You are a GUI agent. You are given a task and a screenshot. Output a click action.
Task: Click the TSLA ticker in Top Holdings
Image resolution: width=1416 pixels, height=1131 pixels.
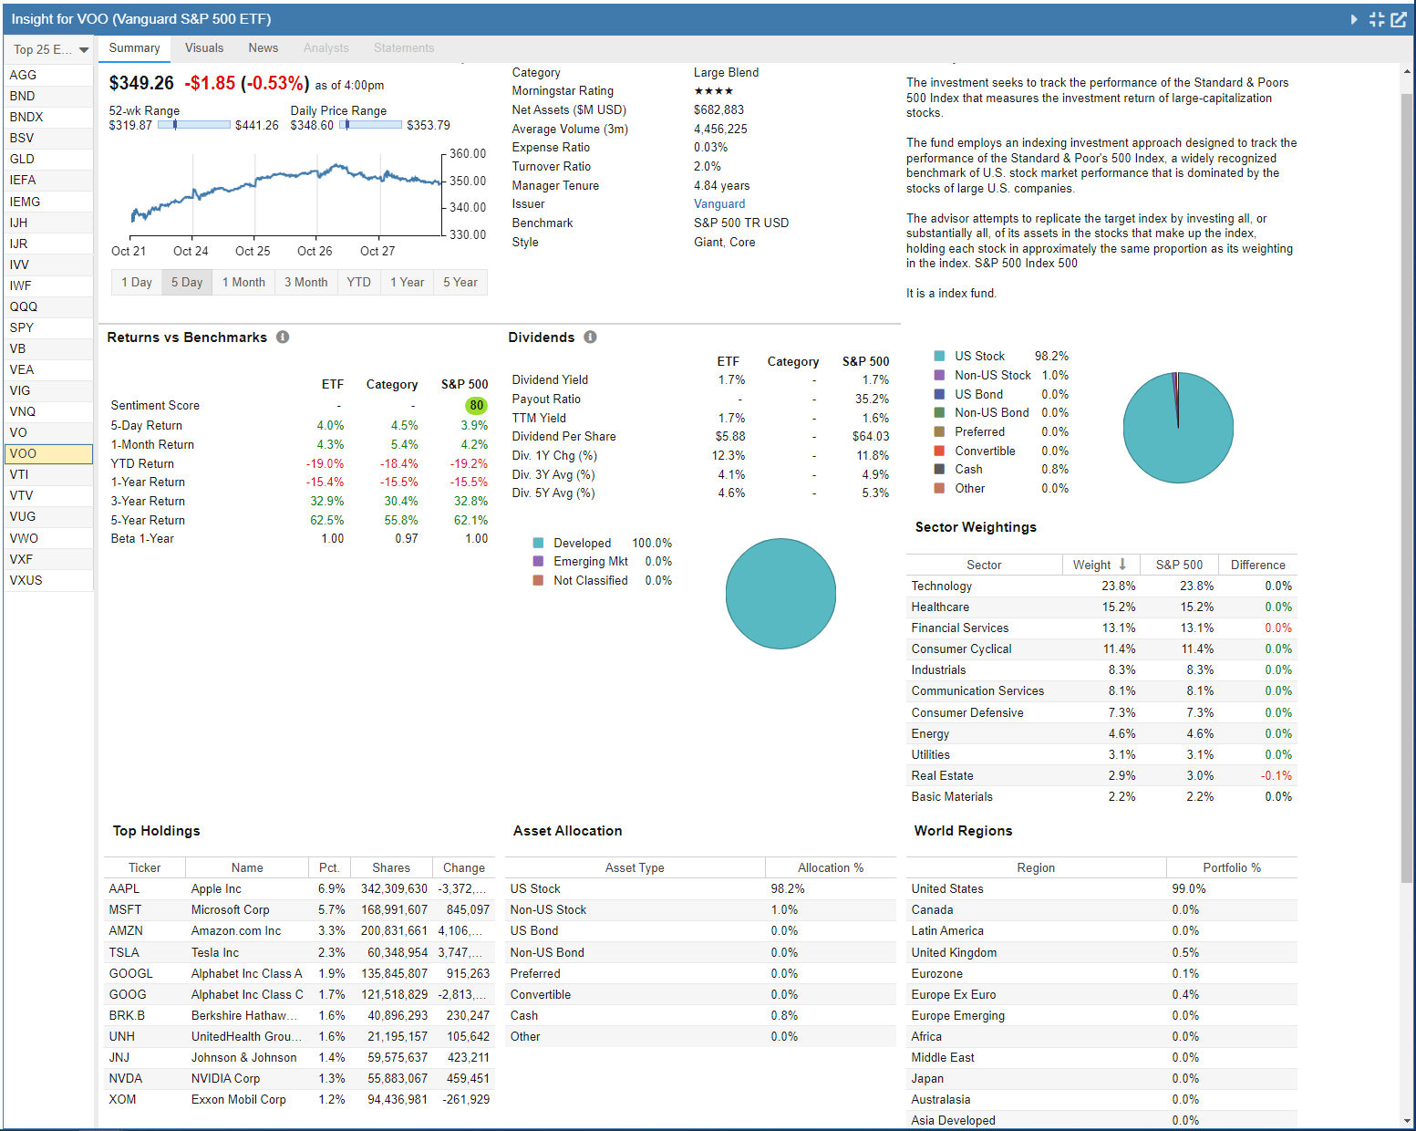click(124, 952)
